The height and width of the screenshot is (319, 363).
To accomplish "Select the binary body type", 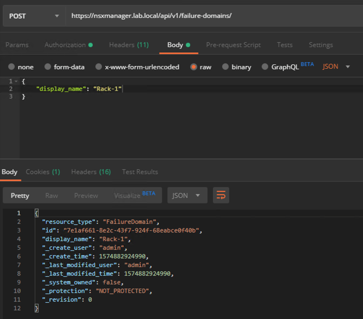I will [x=236, y=67].
